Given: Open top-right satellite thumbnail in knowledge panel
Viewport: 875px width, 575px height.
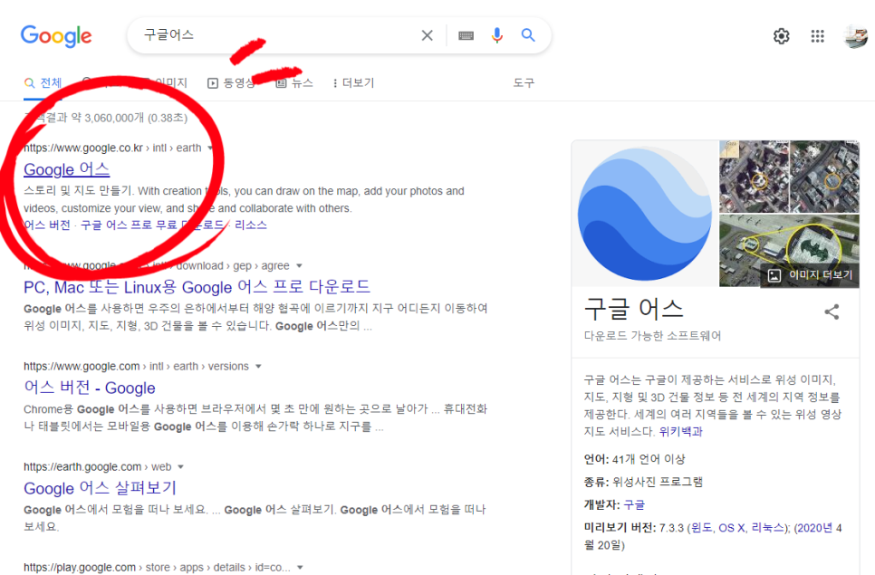Looking at the screenshot, I should coord(825,177).
